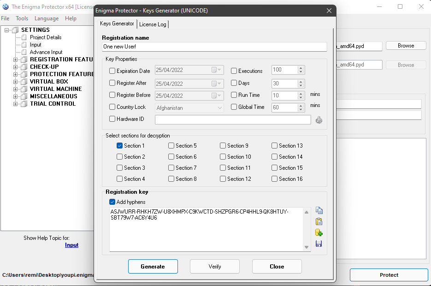Tick the Section 5 checkbox

(x=171, y=146)
